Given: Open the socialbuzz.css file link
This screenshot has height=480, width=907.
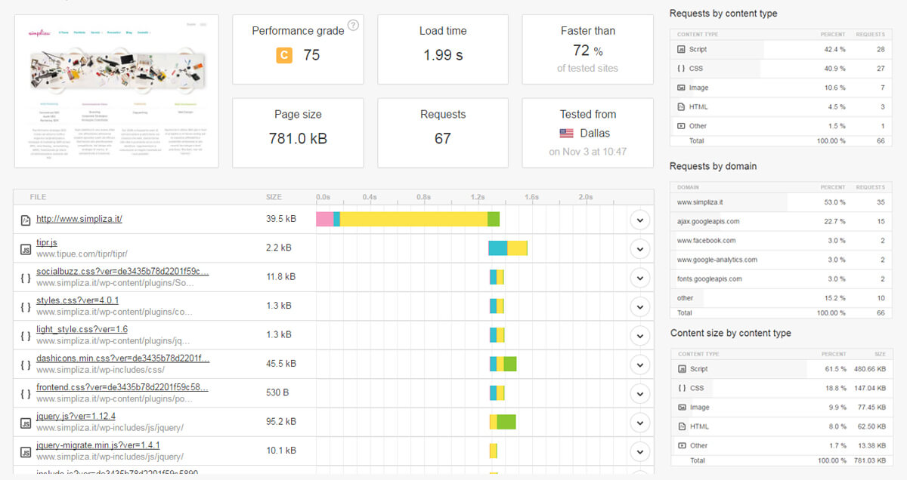Looking at the screenshot, I should pyautogui.click(x=122, y=271).
